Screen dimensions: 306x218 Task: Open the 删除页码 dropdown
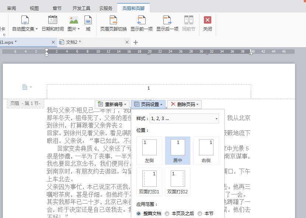pyautogui.click(x=185, y=104)
